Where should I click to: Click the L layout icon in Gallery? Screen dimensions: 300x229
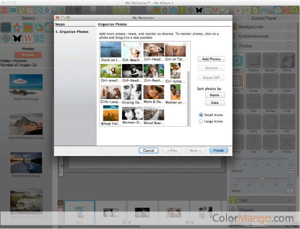tap(39, 27)
